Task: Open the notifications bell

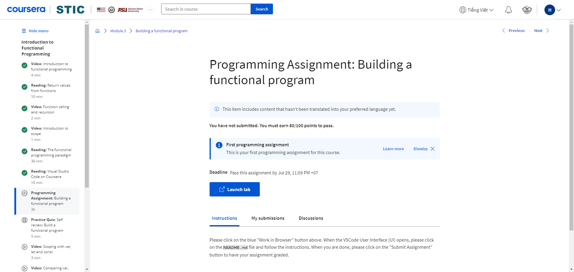Action: (x=508, y=10)
